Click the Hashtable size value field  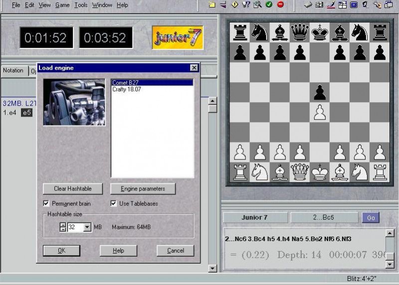75,227
